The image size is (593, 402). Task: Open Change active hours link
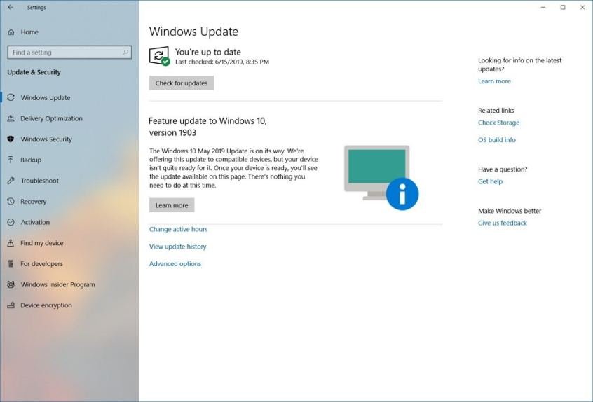[178, 229]
